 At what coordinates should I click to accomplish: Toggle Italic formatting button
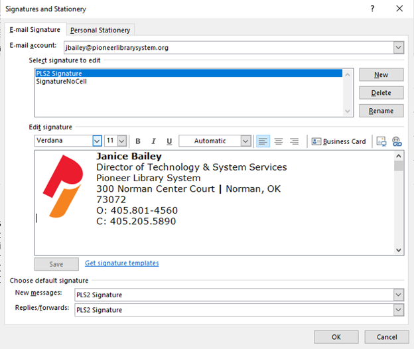point(153,141)
